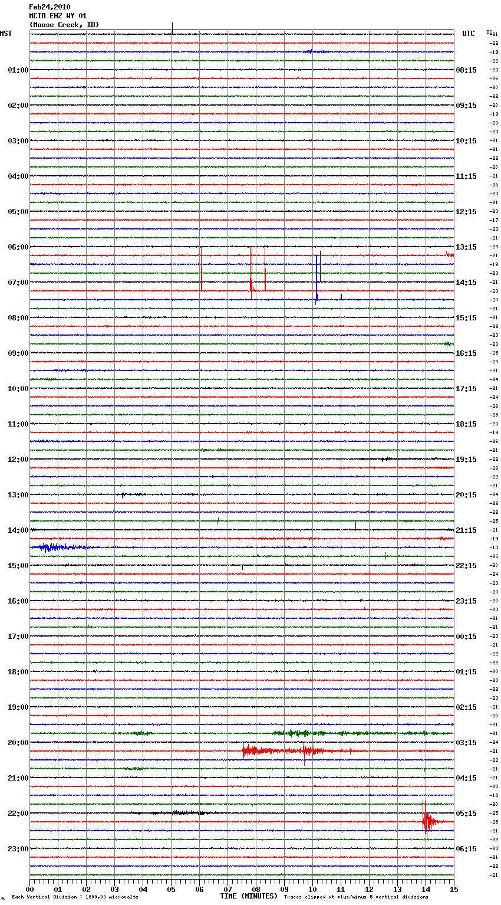Select the 21:00 MST hour label
This screenshot has width=501, height=905.
pos(18,778)
